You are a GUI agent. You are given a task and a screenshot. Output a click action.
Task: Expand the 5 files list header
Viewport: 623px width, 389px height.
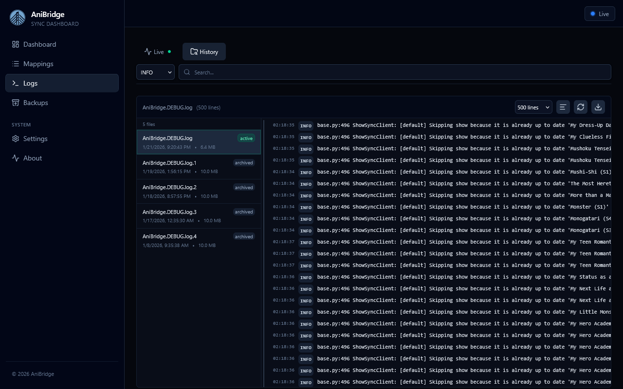coord(148,124)
